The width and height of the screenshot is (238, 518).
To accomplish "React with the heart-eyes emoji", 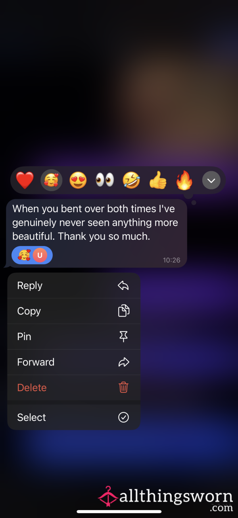I will [x=78, y=181].
